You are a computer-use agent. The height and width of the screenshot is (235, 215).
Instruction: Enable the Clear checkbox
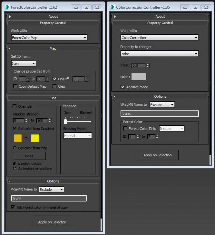tap(54, 86)
